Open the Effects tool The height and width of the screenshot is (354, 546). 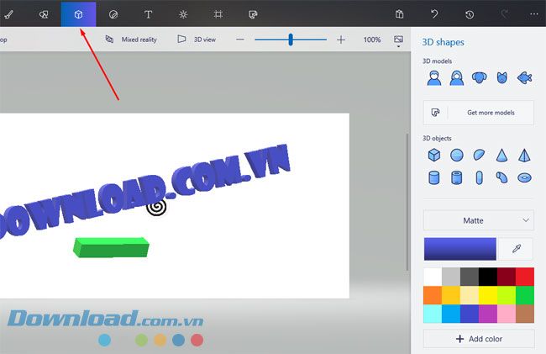pos(183,14)
